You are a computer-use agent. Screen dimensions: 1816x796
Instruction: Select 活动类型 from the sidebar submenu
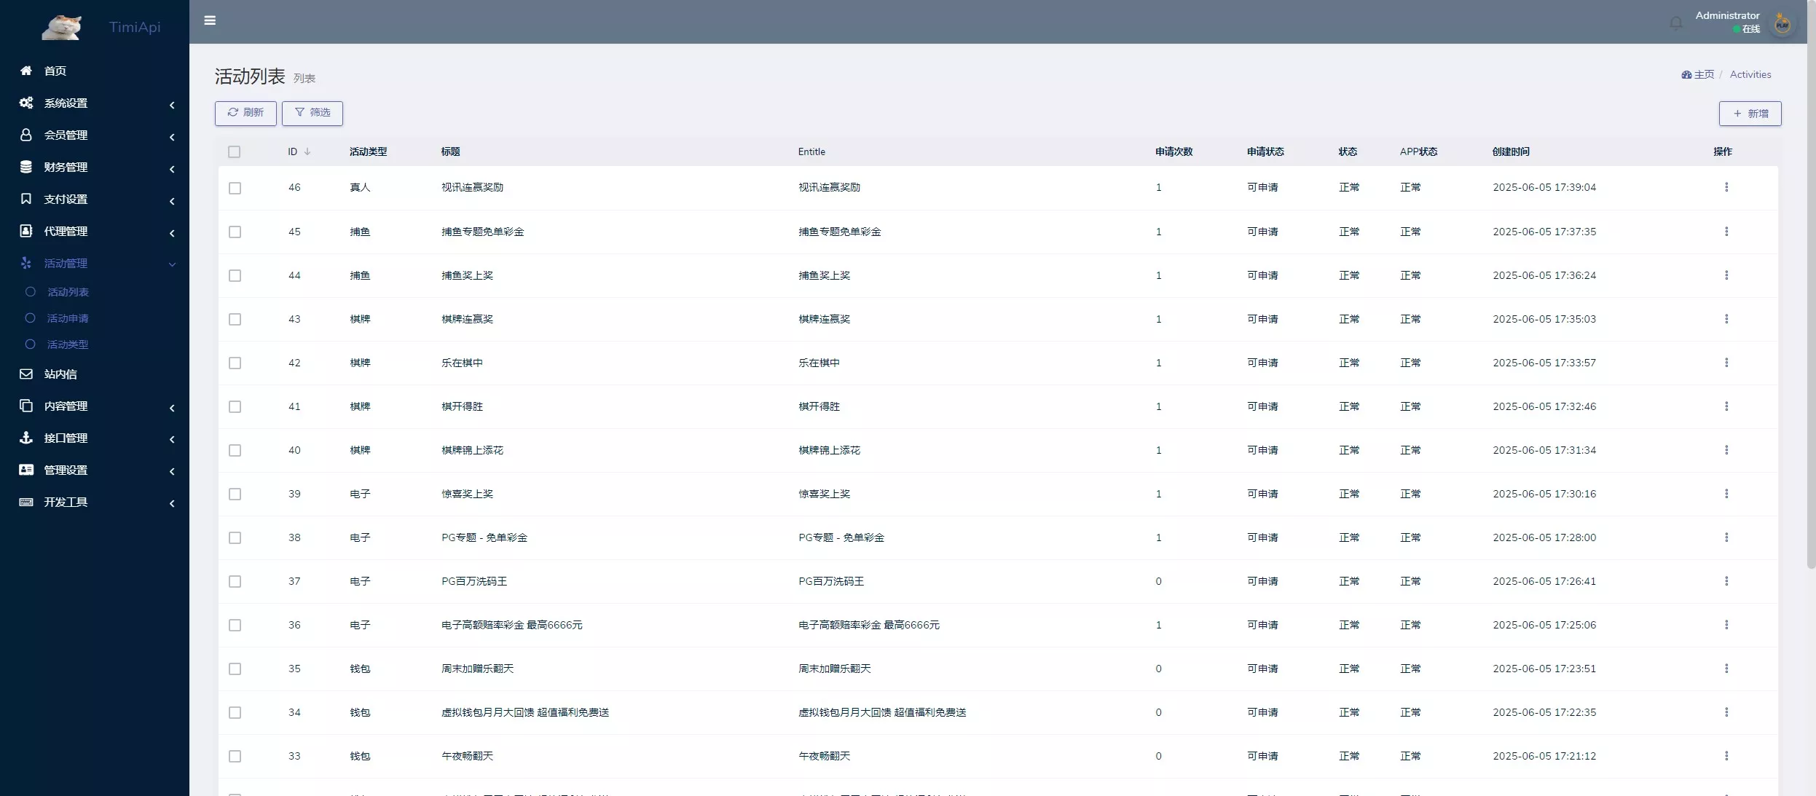coord(68,344)
